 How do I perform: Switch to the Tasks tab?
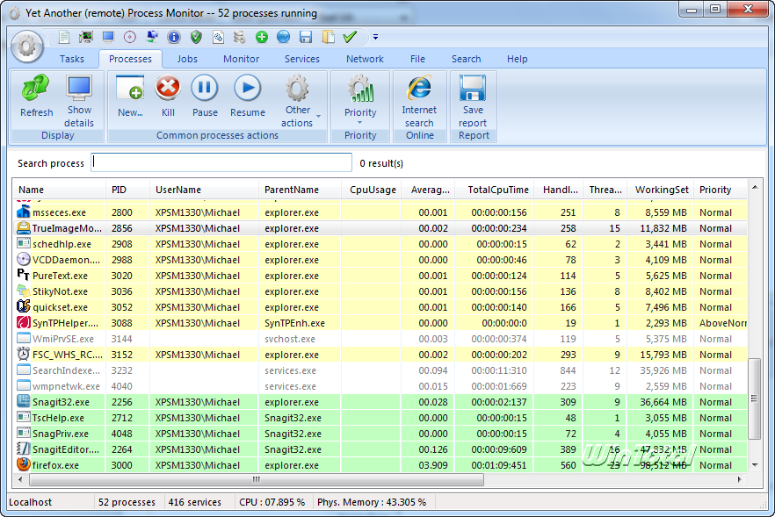tap(72, 59)
